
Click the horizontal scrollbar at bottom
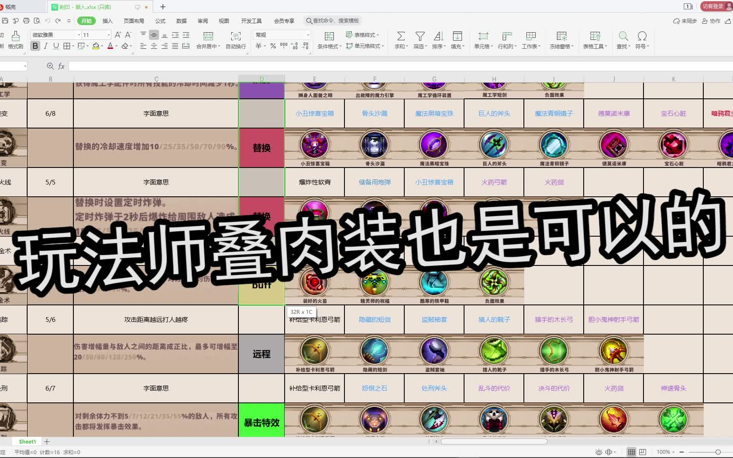click(494, 441)
